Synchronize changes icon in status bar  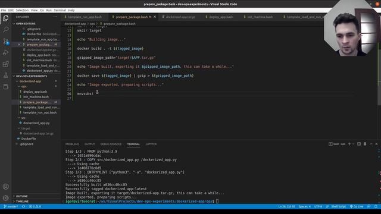pyautogui.click(x=24, y=206)
